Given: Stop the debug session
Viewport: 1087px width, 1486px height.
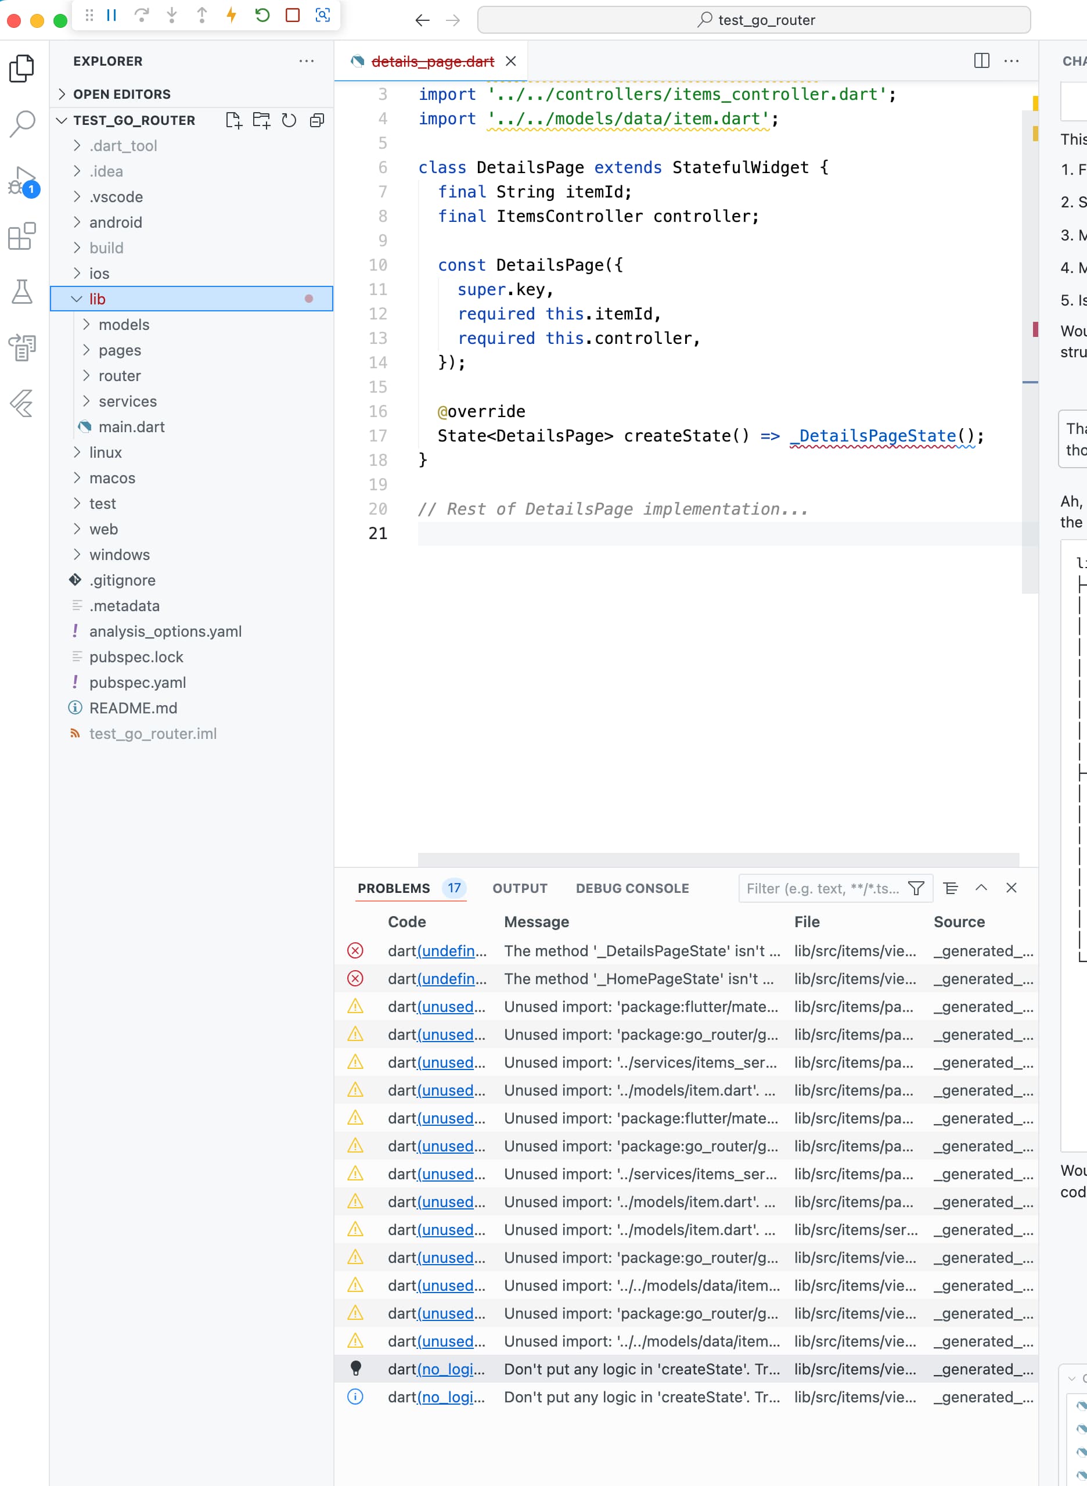Looking at the screenshot, I should point(293,15).
